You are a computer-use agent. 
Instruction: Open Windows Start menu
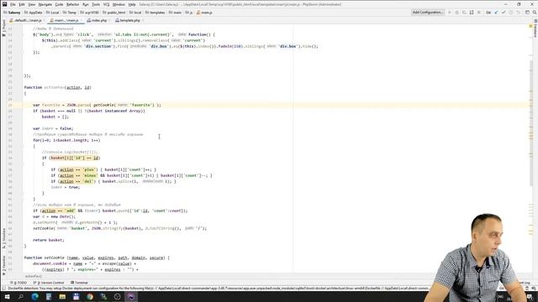point(7,296)
